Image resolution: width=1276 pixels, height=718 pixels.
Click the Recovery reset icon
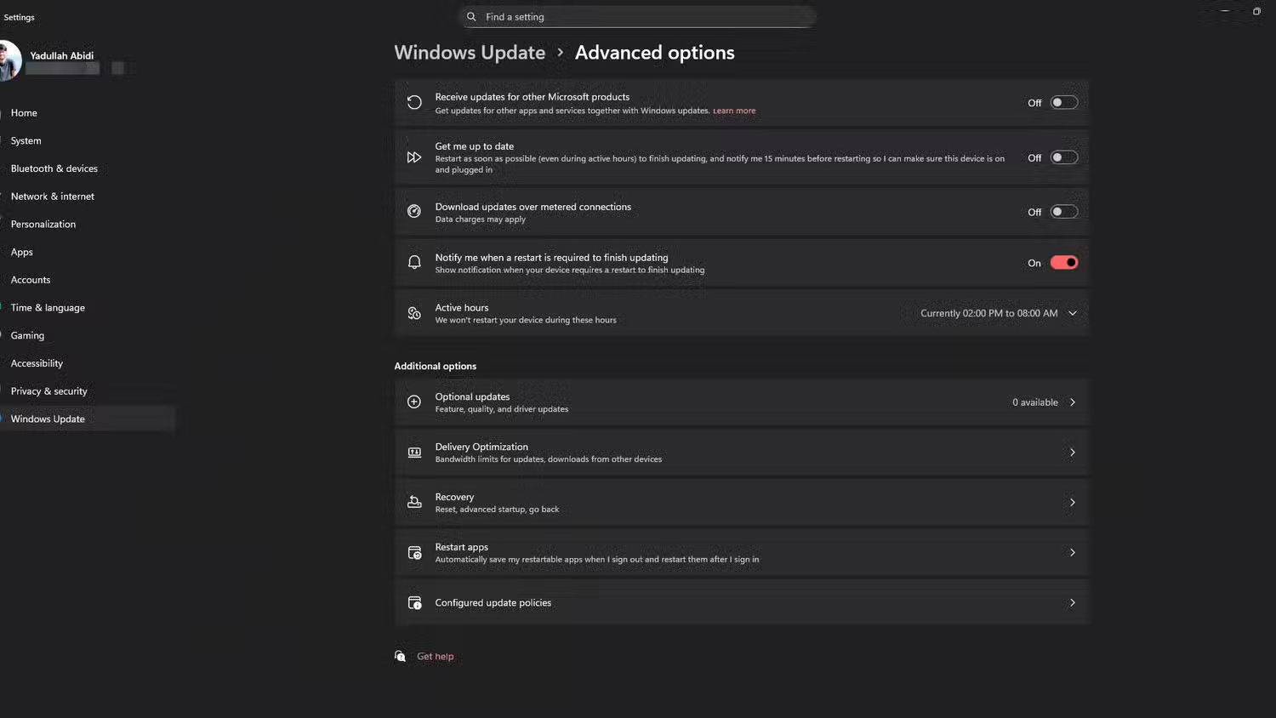pos(414,502)
